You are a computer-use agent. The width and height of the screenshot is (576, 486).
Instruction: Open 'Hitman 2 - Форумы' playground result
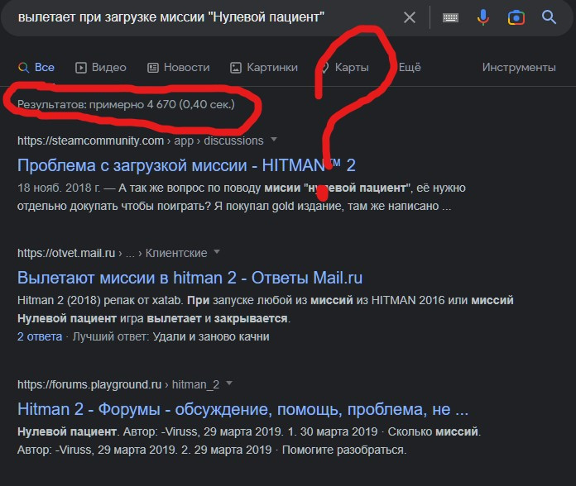pyautogui.click(x=242, y=409)
